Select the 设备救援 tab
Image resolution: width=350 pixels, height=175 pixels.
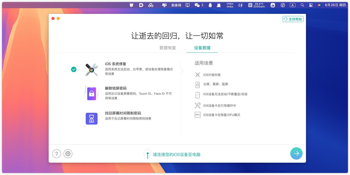pyautogui.click(x=202, y=48)
